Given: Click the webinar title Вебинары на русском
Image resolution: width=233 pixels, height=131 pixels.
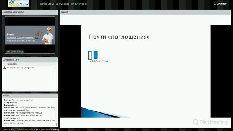Looking at the screenshot, I should pos(64,4).
